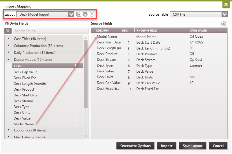Click the 1/1/2022 data value
The image size is (232, 154).
197,42
